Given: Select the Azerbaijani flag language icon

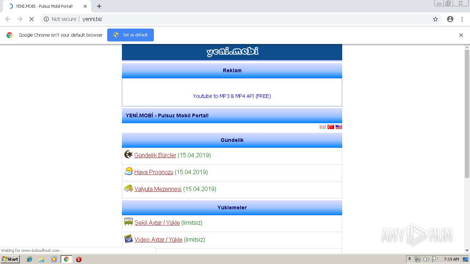Looking at the screenshot, I should click(323, 127).
